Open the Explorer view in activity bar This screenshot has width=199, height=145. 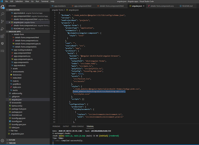(2, 7)
